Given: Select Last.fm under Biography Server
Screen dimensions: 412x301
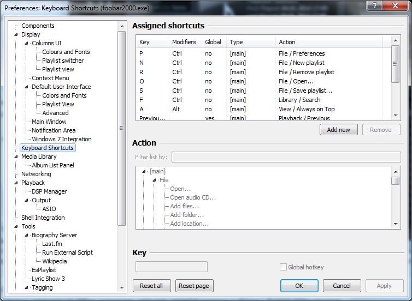Looking at the screenshot, I should [52, 244].
